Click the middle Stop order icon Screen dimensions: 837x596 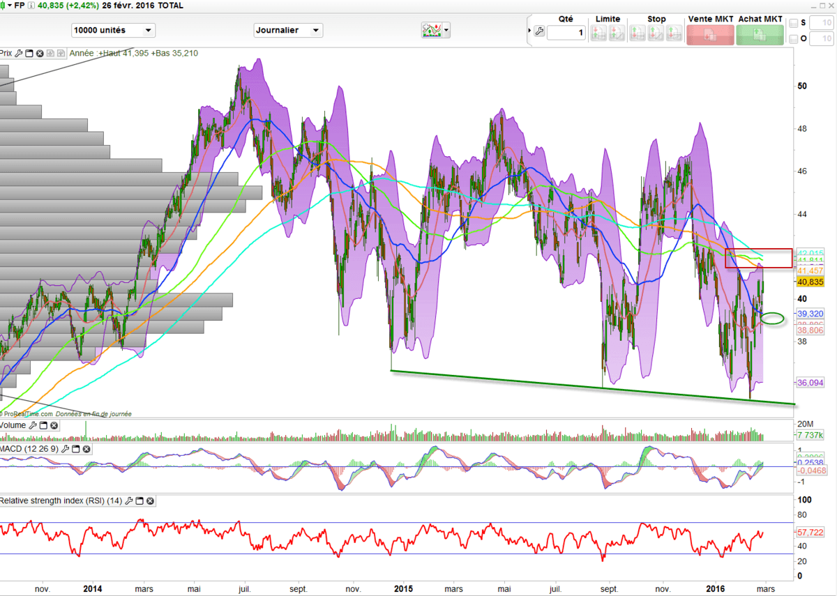[x=656, y=33]
